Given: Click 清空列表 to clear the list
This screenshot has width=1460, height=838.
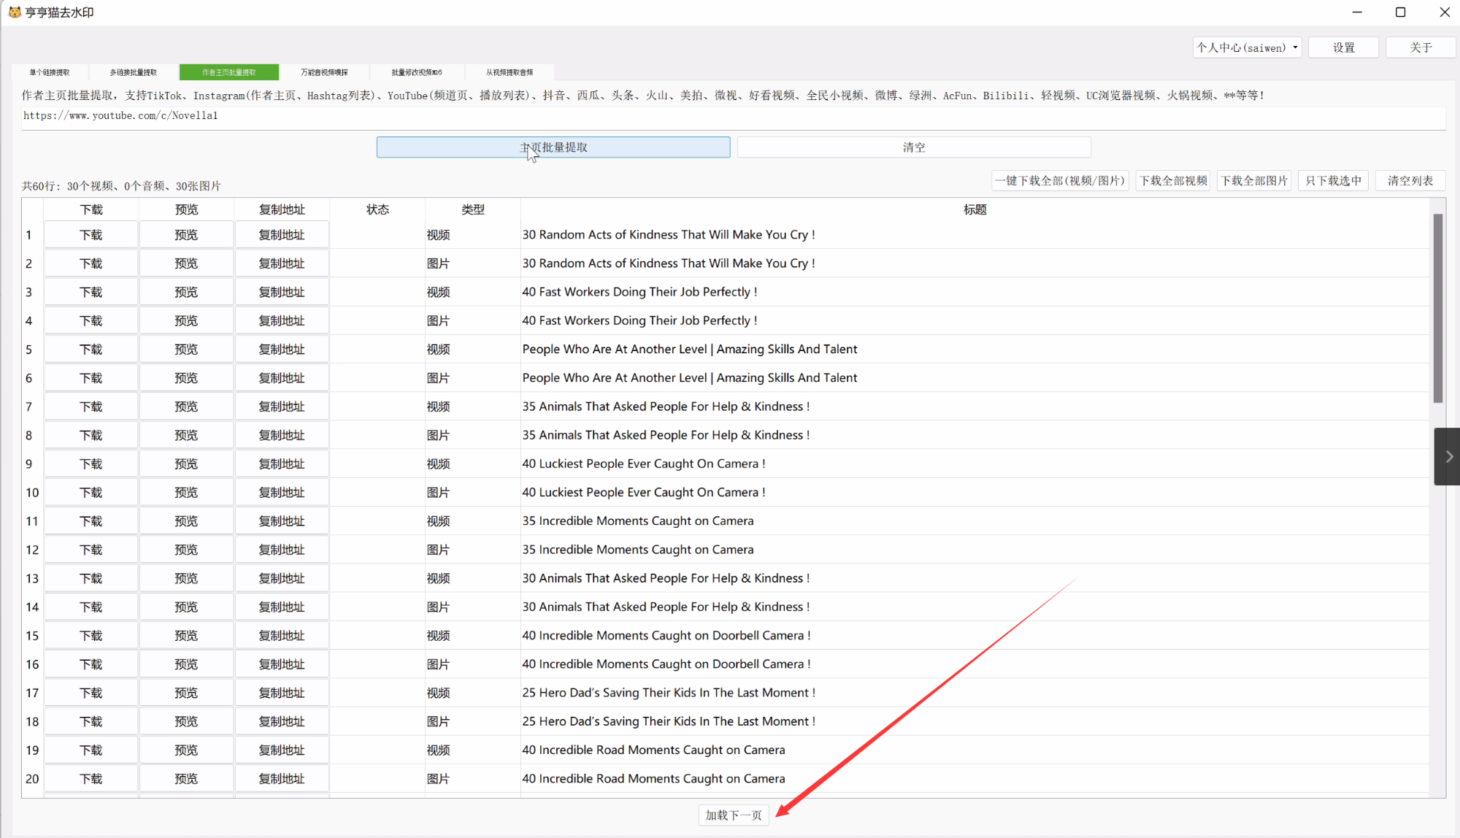Looking at the screenshot, I should click(x=1410, y=180).
